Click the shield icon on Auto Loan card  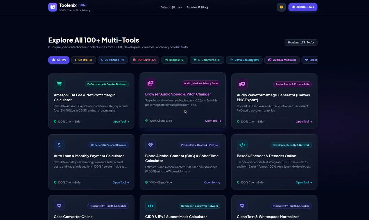coord(55,182)
